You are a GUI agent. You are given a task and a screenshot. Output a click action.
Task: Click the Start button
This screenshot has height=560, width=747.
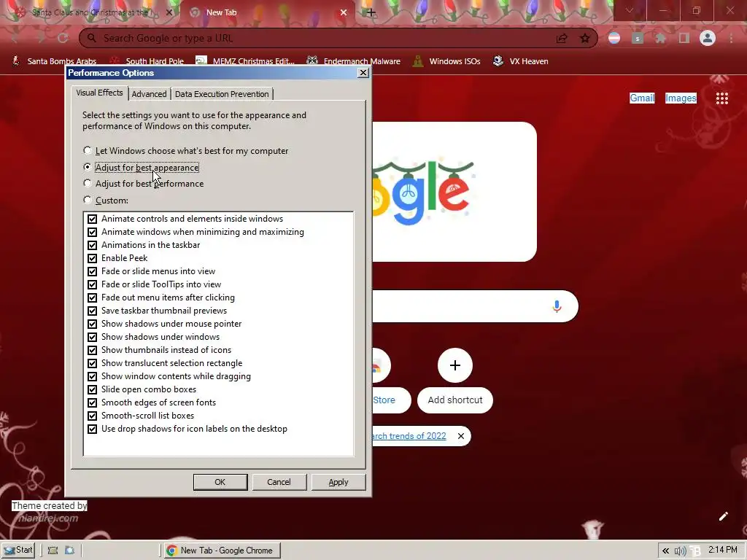tap(18, 550)
